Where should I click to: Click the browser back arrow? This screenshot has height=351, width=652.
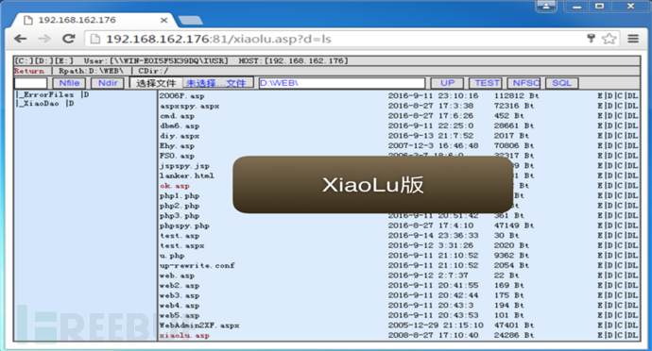coord(20,39)
